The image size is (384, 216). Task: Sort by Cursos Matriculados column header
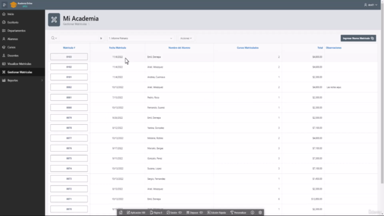248,48
